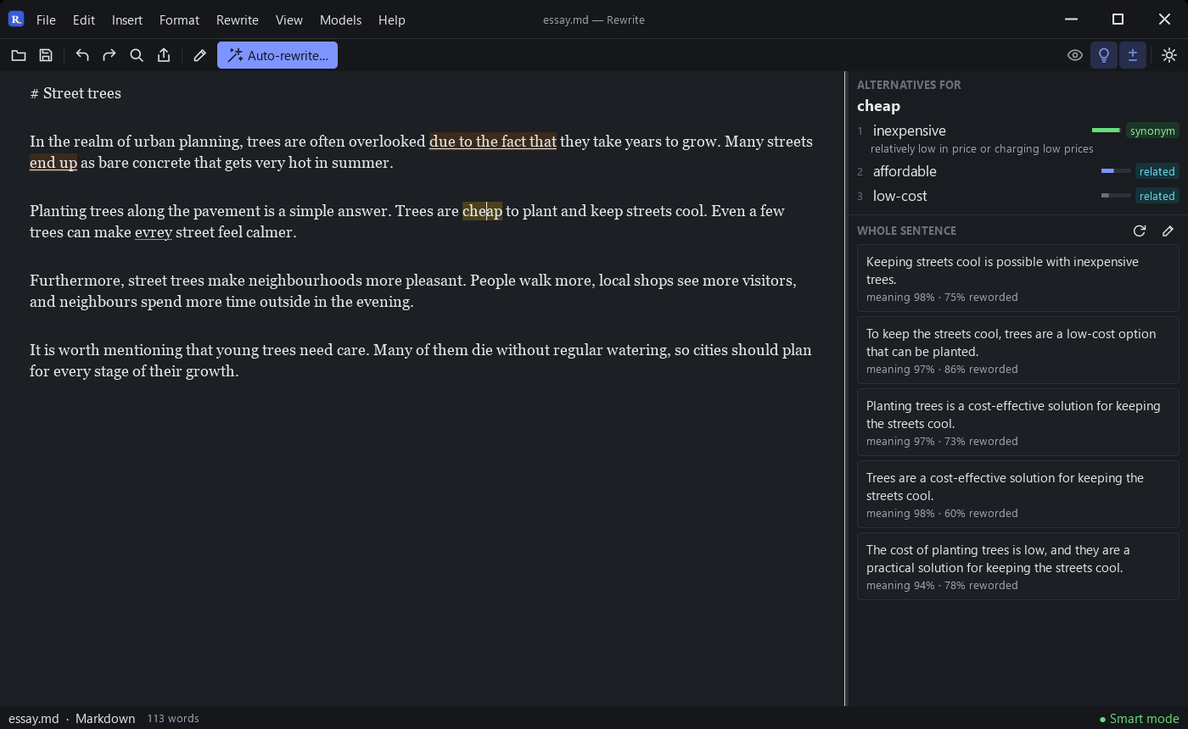Screen dimensions: 1188x729
Task: Pick the rewrite starting "To keep the streets cool"
Action: (x=1017, y=350)
